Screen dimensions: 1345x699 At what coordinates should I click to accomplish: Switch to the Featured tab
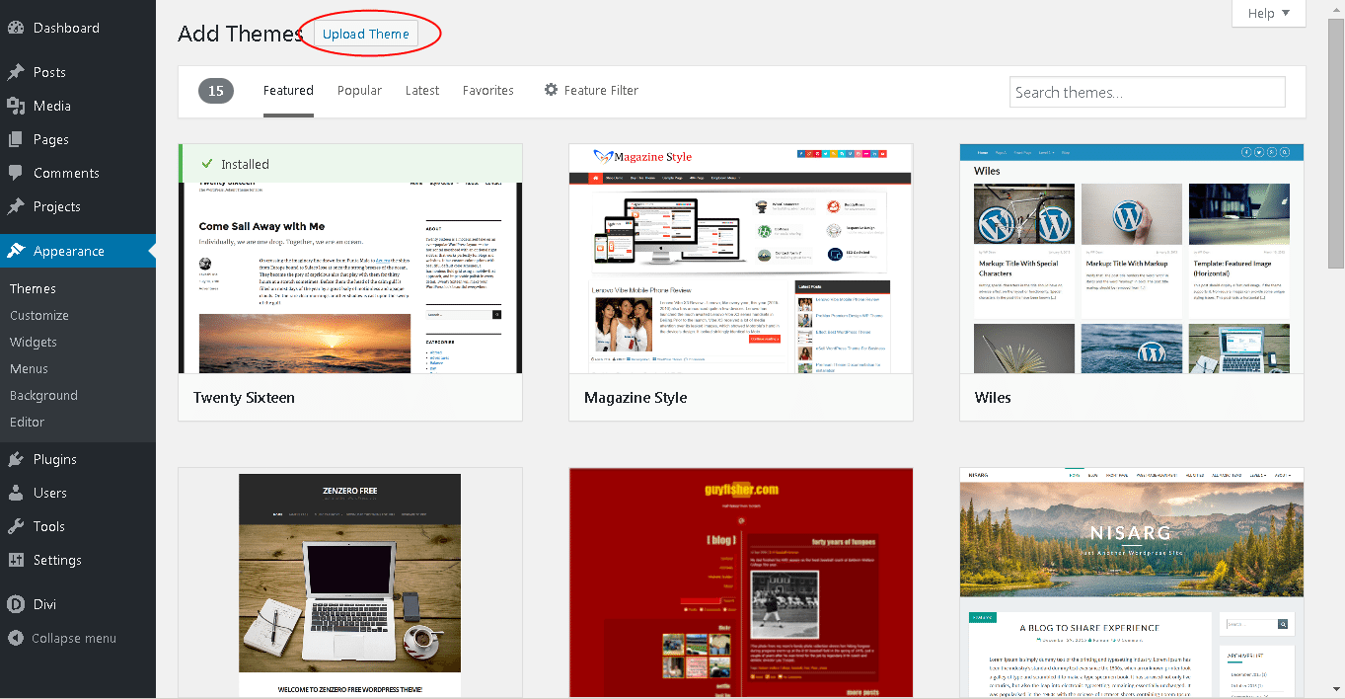(x=288, y=91)
